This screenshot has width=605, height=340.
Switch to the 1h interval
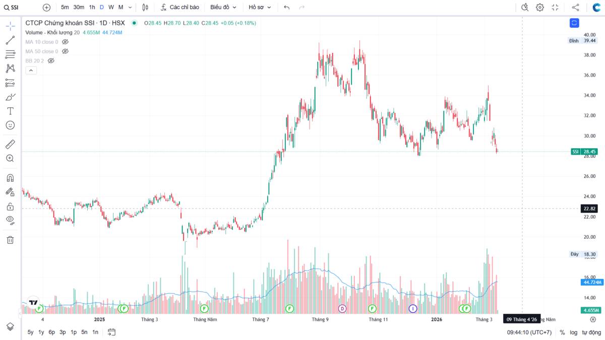[x=92, y=8]
